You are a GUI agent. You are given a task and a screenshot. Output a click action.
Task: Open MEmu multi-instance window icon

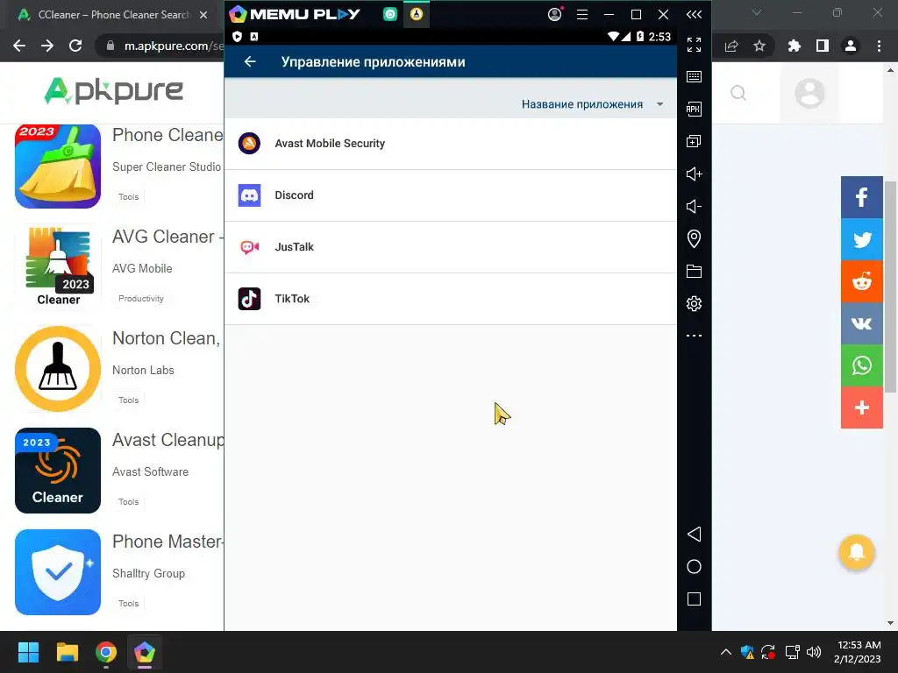(695, 141)
